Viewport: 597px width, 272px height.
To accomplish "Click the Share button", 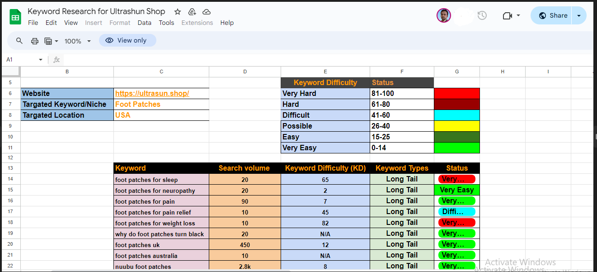I will (x=552, y=15).
